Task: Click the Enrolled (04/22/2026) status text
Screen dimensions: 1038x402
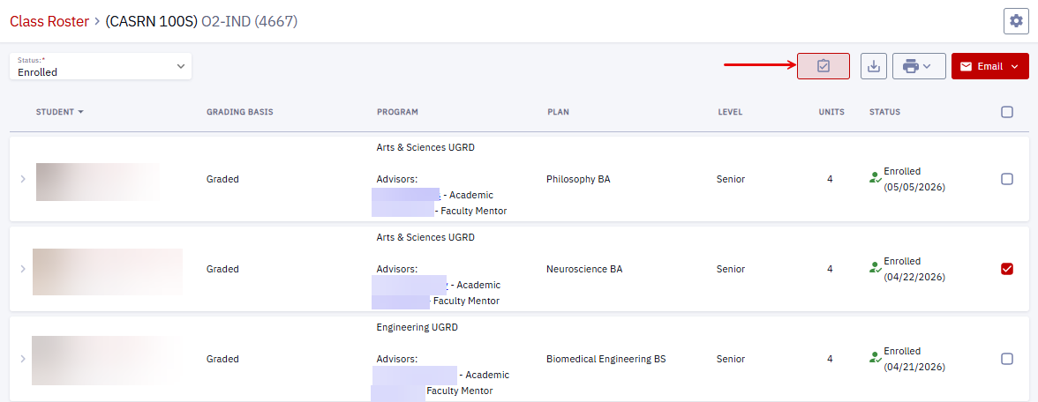Action: [914, 269]
